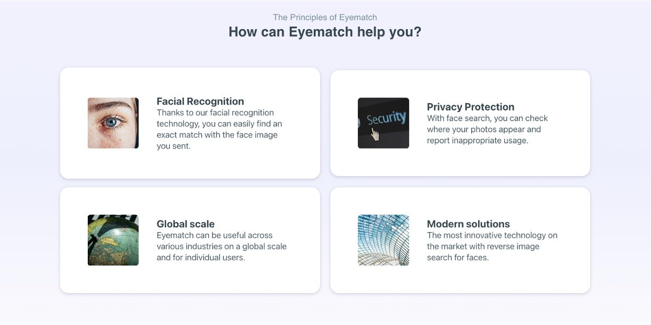Open the Global scale heading
This screenshot has height=325, width=651.
185,224
